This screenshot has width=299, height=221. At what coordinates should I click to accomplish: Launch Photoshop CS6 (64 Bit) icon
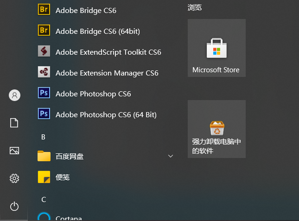44,114
